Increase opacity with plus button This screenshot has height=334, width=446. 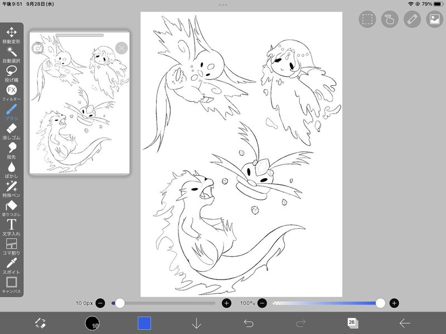[394, 303]
